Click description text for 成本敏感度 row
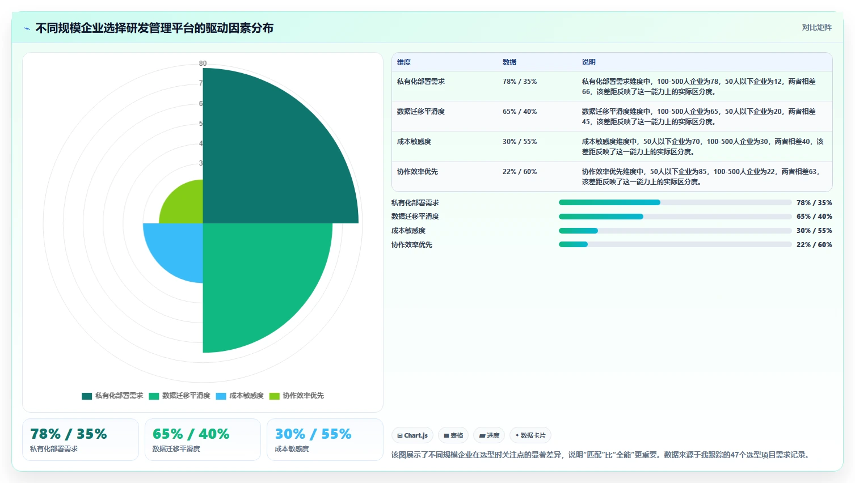This screenshot has height=483, width=855. pos(702,147)
